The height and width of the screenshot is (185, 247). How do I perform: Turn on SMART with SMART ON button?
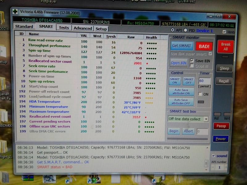pos(175,81)
